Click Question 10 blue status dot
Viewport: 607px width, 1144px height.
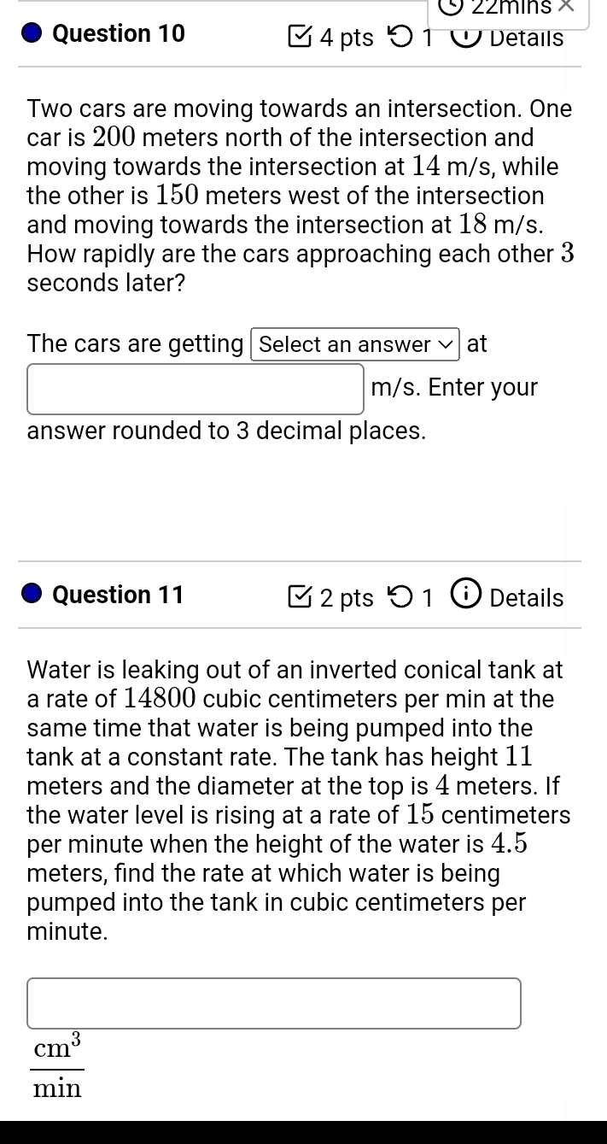point(31,35)
